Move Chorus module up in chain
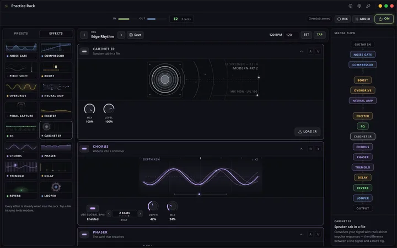This screenshot has height=248, width=397. pos(310,149)
